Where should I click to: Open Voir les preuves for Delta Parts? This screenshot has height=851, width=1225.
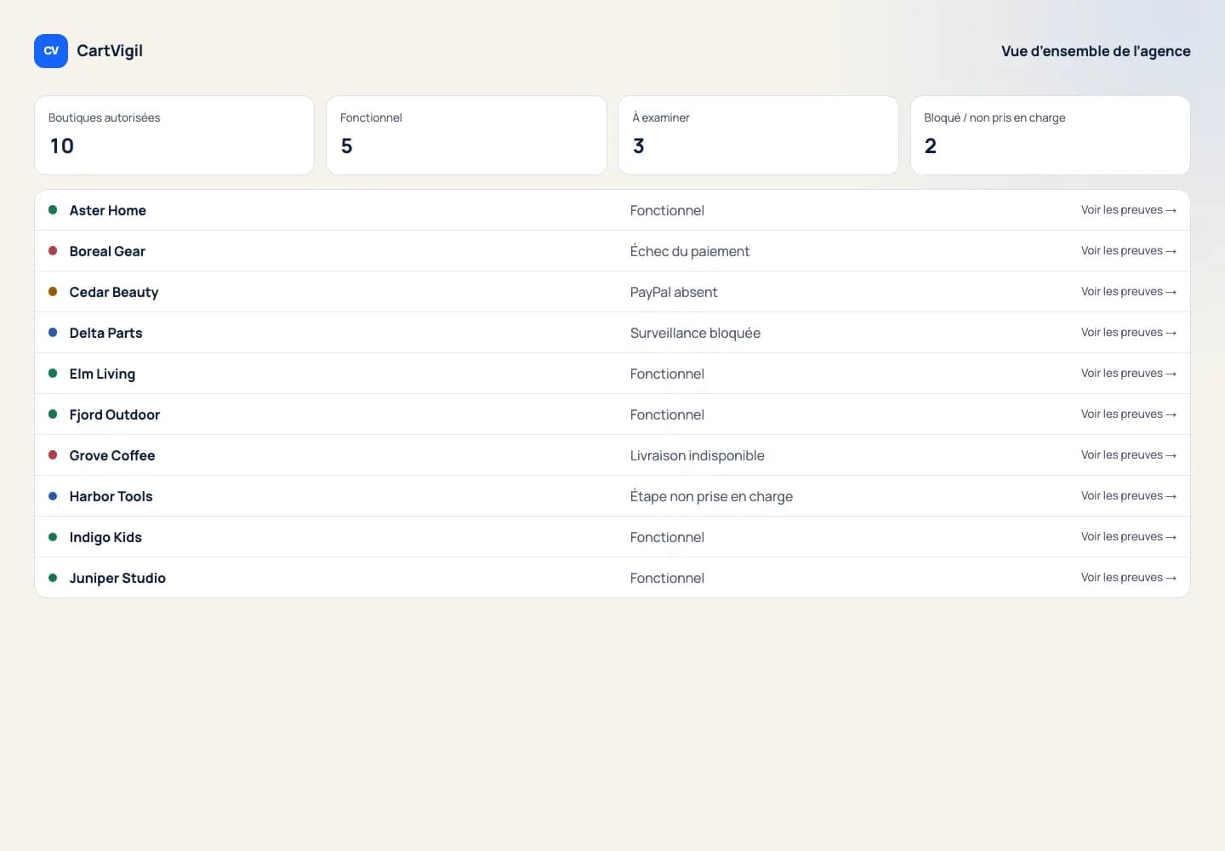[x=1129, y=333]
